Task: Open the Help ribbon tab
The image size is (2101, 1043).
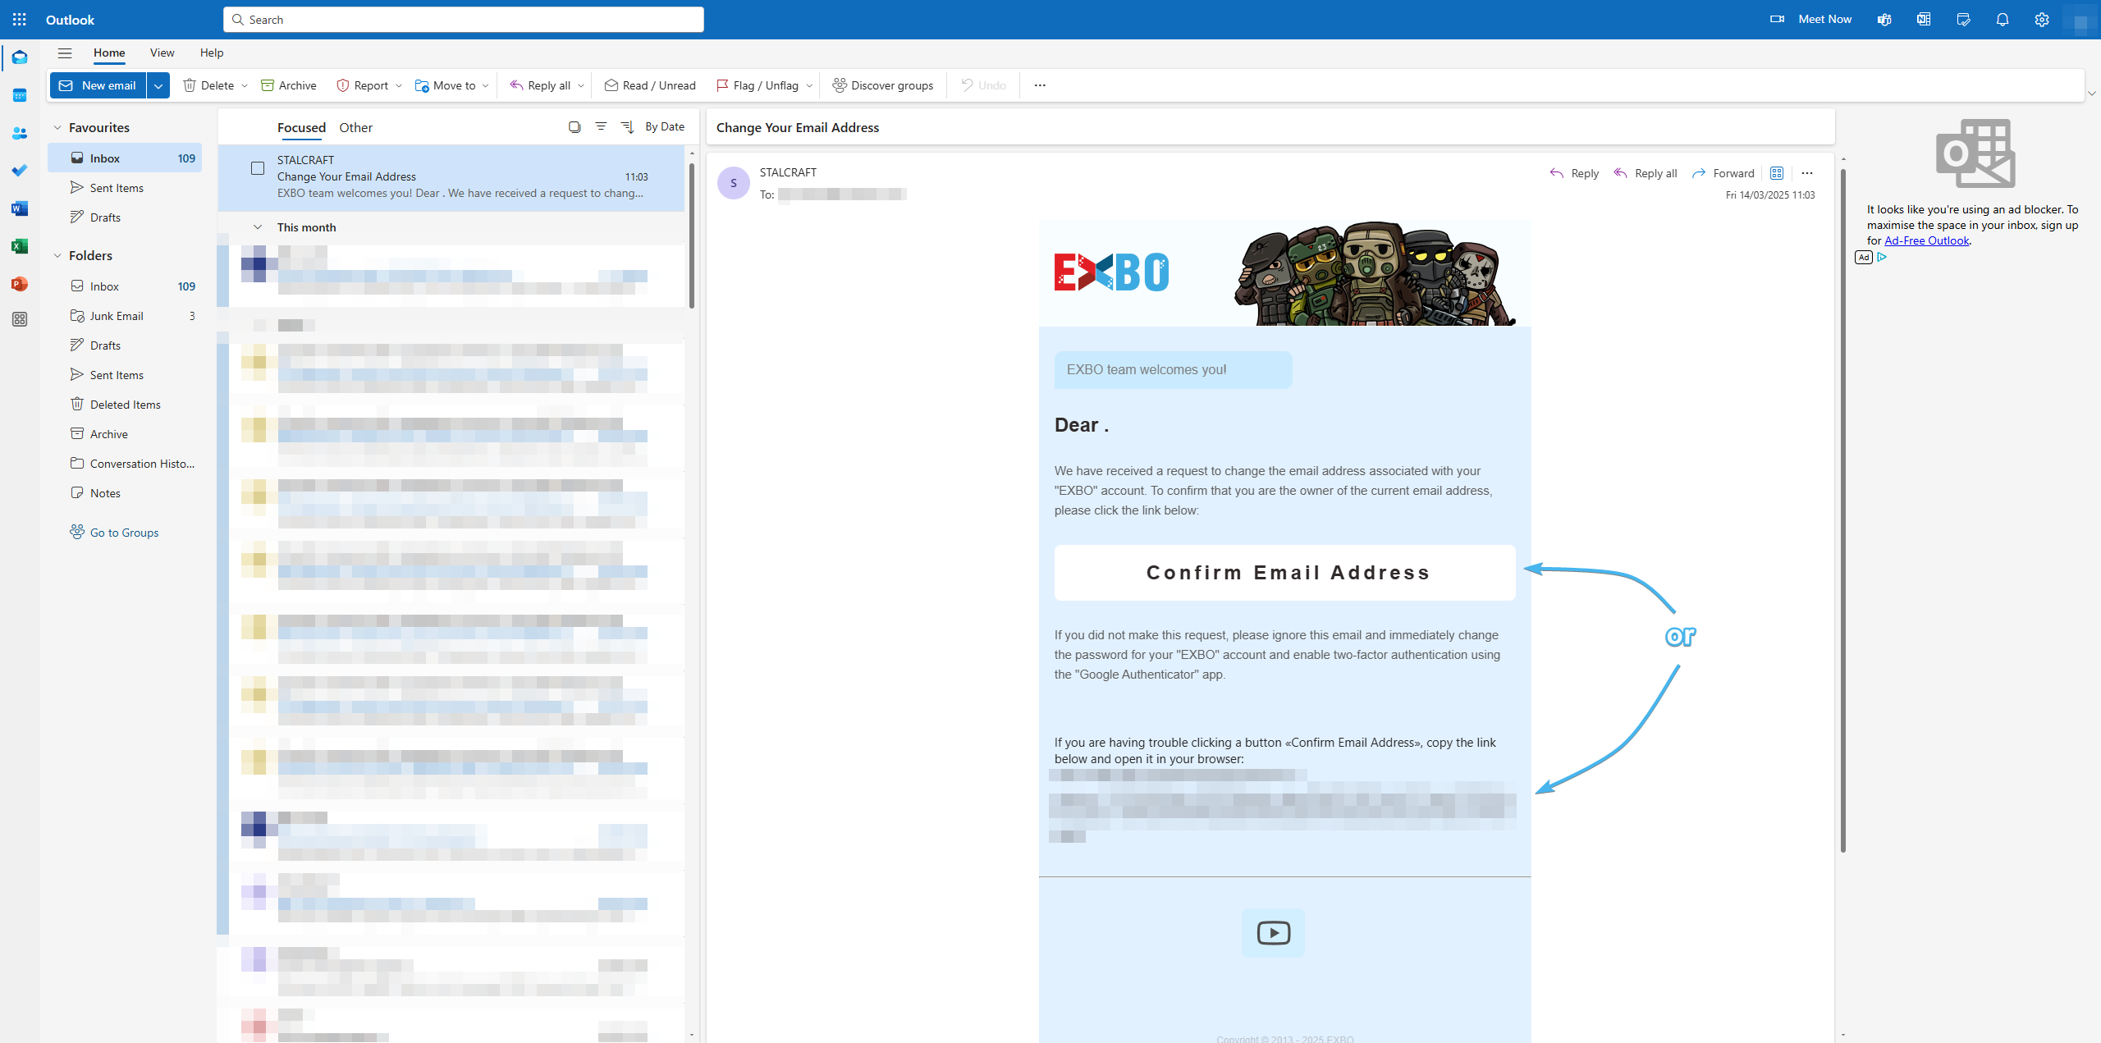Action: tap(212, 53)
